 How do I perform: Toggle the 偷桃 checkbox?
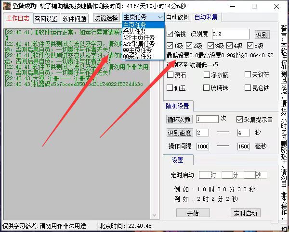(170, 34)
